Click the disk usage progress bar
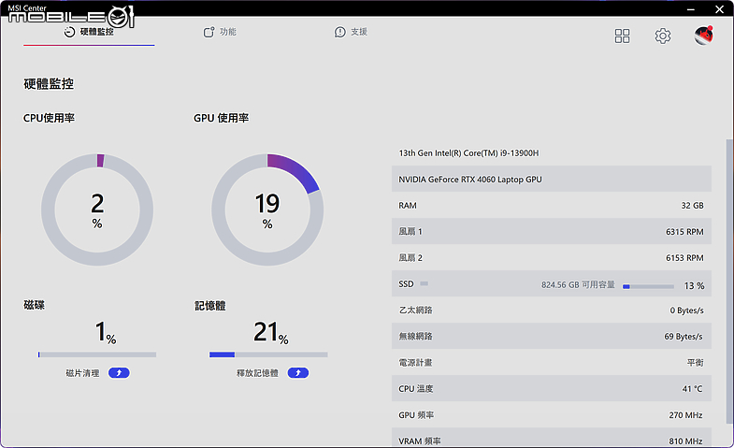 click(x=97, y=354)
